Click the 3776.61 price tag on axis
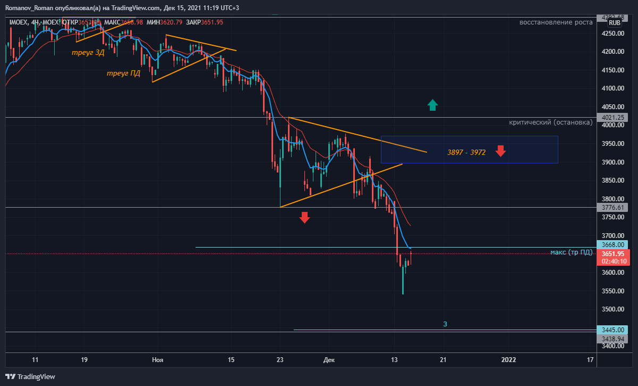 [612, 207]
